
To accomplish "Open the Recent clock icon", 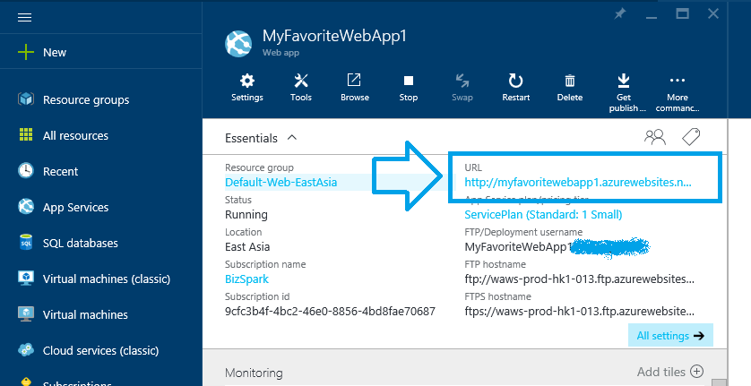I will (x=26, y=170).
